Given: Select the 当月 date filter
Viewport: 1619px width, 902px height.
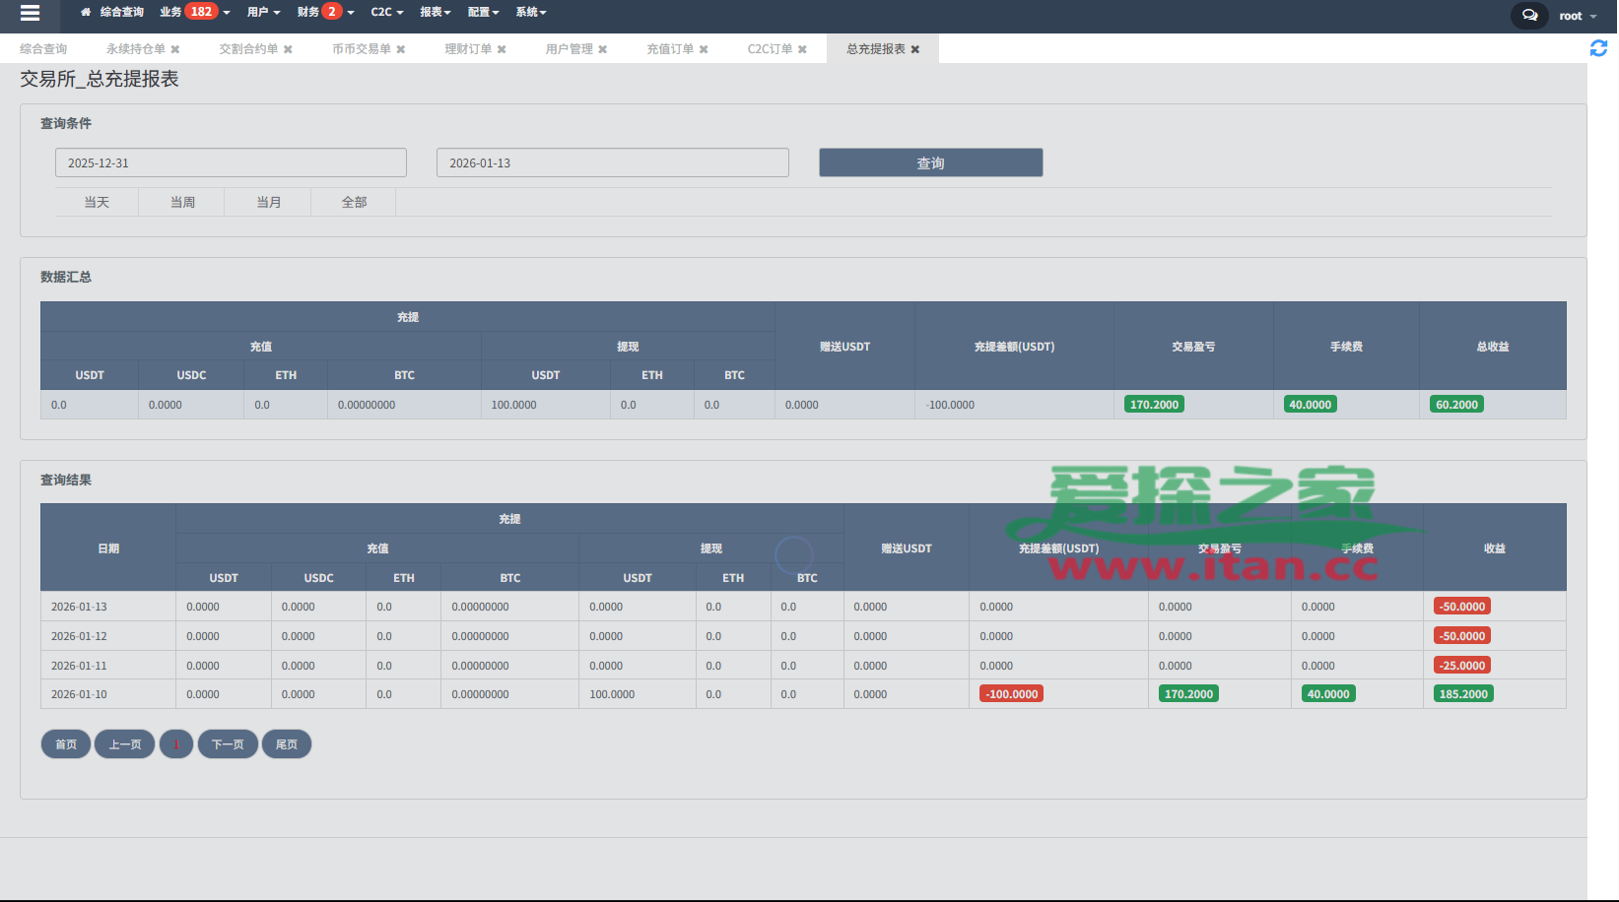Looking at the screenshot, I should pyautogui.click(x=268, y=202).
